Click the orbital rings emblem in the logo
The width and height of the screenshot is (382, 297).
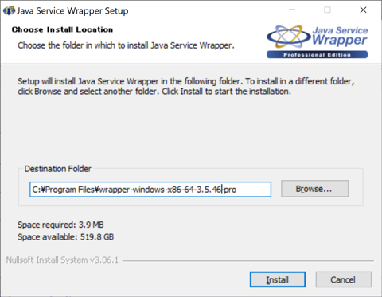point(289,37)
